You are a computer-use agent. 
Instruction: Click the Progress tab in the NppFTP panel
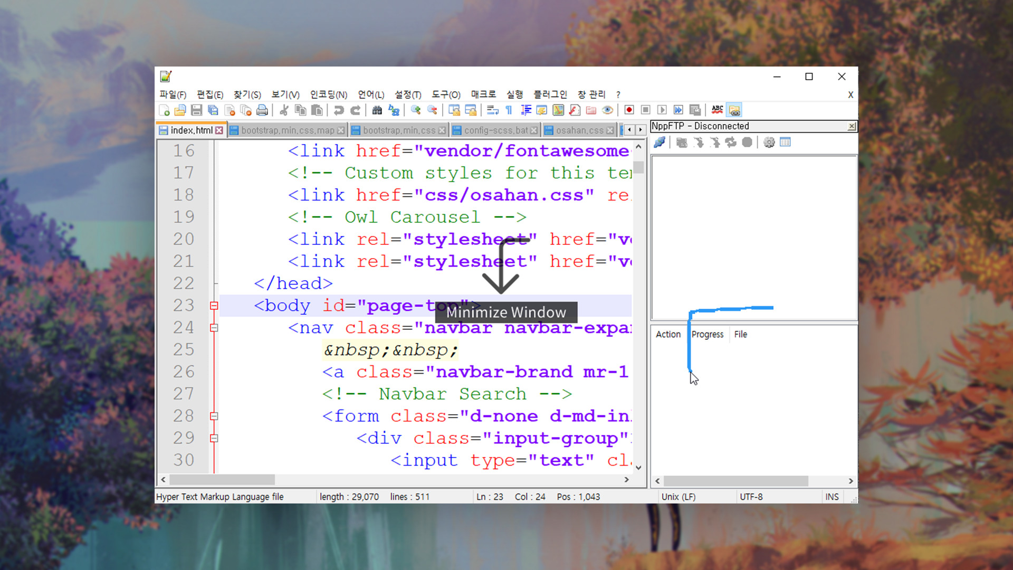(707, 334)
